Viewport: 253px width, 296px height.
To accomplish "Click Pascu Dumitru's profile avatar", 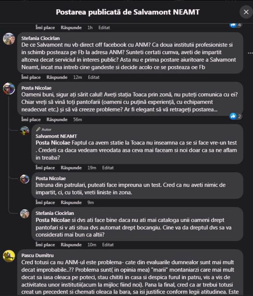I will pyautogui.click(x=9, y=256).
